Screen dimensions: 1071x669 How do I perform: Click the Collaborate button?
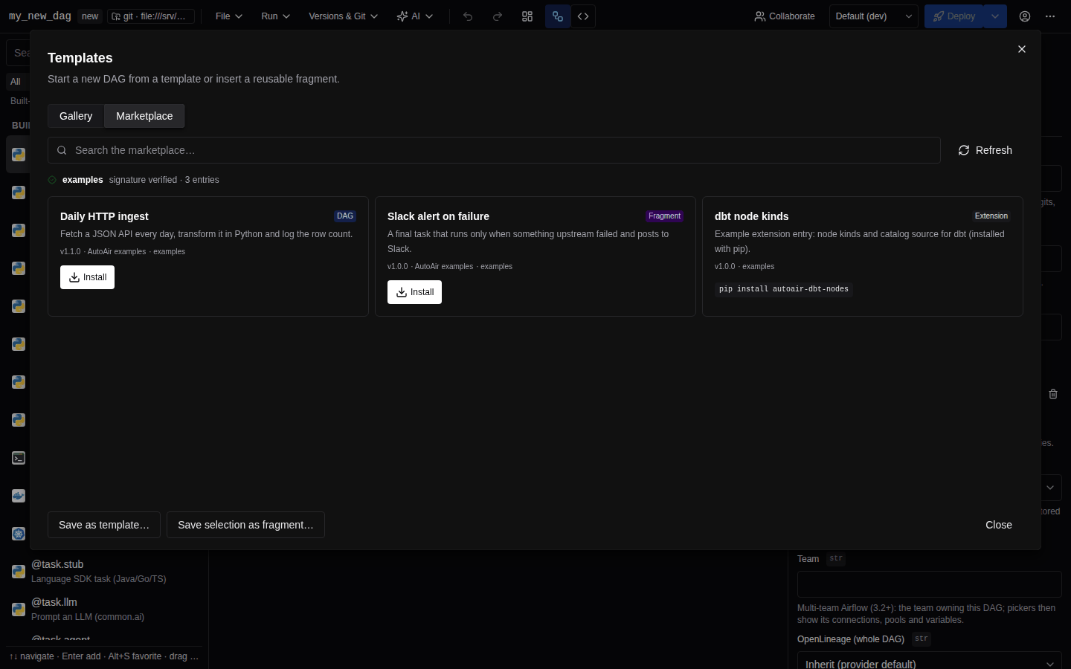click(785, 16)
